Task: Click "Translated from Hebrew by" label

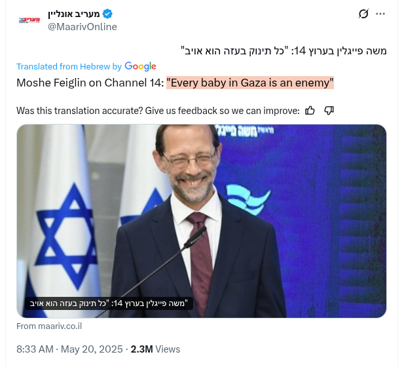Action: pos(69,66)
